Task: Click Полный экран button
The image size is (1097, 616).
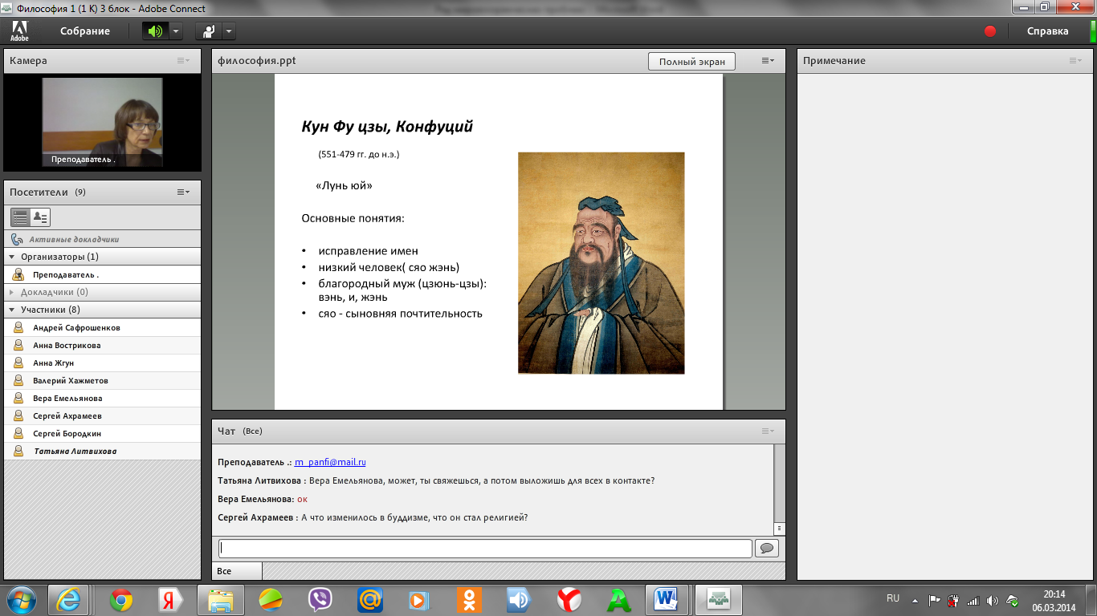Action: [x=691, y=62]
